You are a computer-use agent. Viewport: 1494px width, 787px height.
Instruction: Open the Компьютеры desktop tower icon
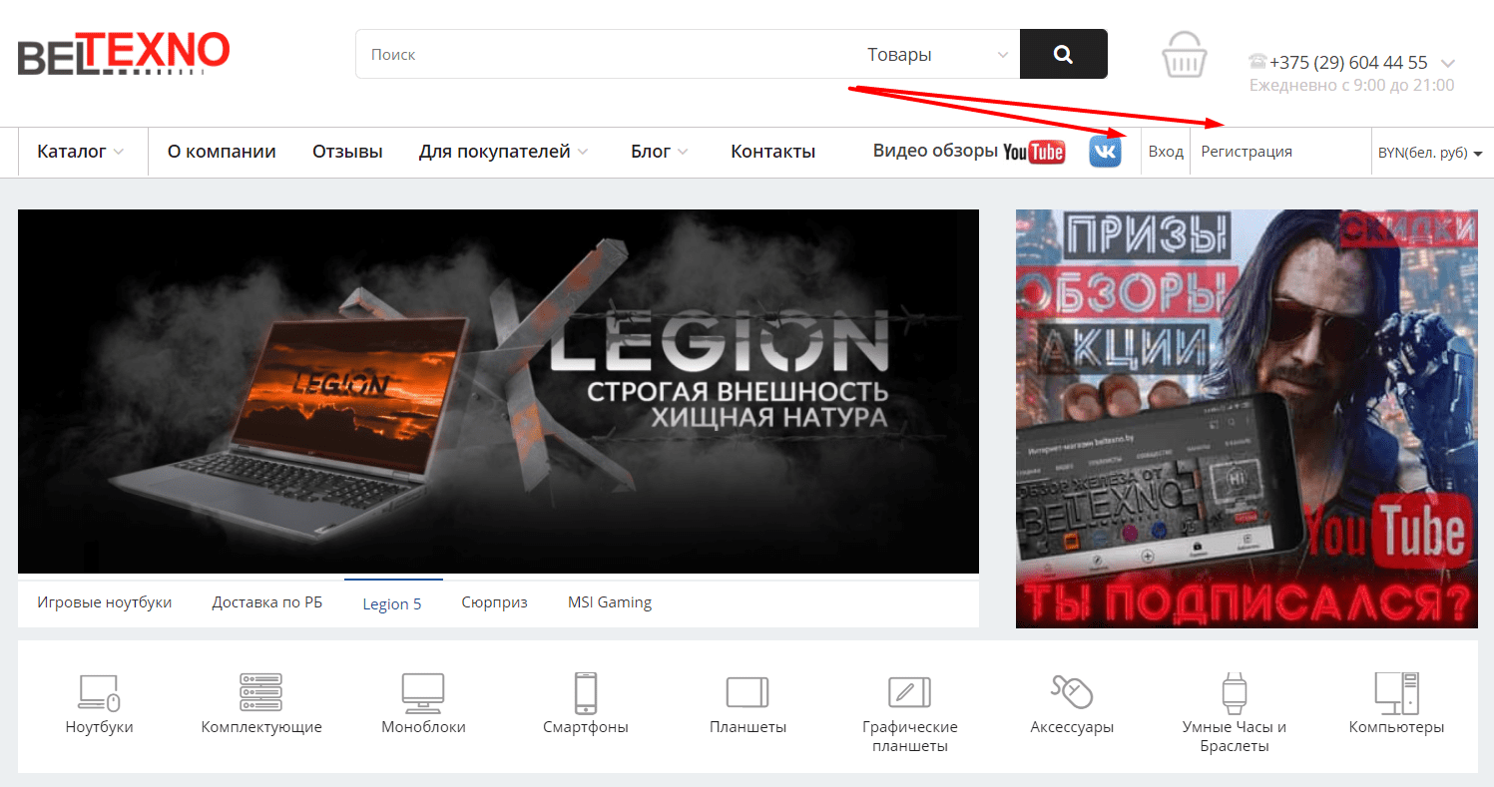[x=1396, y=692]
